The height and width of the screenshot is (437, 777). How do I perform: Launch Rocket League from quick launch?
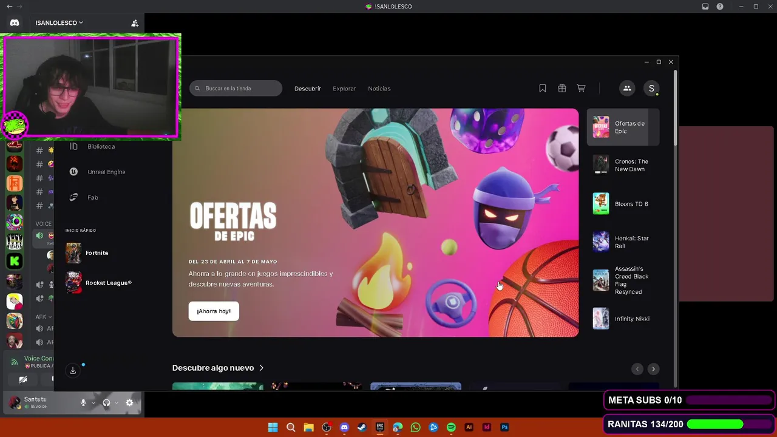tap(99, 283)
